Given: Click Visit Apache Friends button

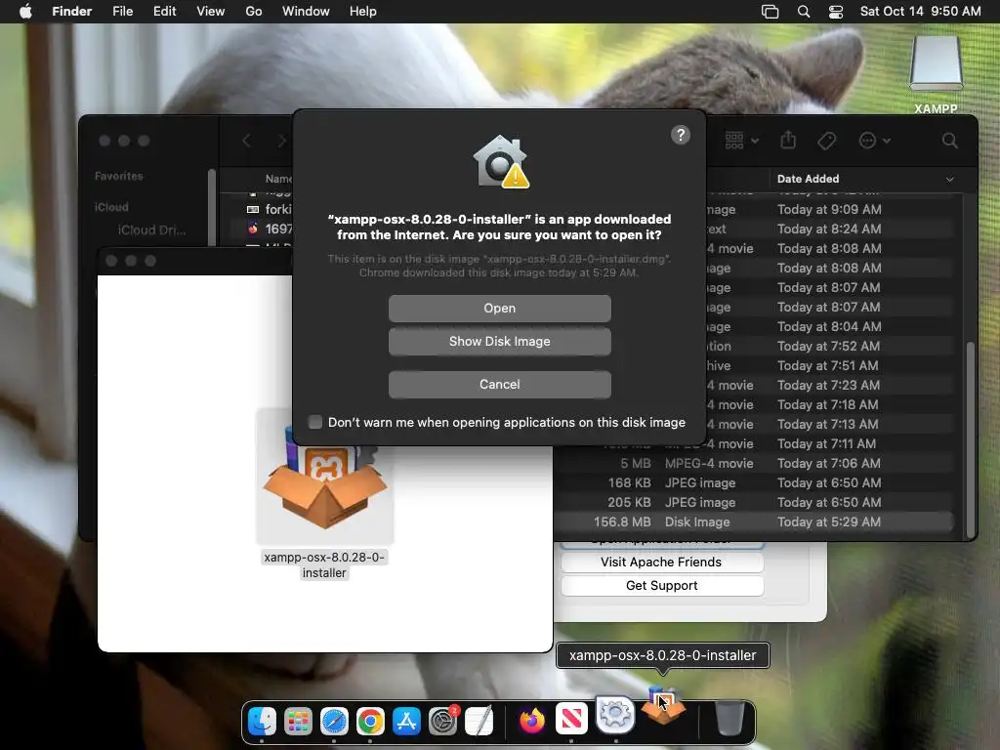Looking at the screenshot, I should (x=661, y=562).
